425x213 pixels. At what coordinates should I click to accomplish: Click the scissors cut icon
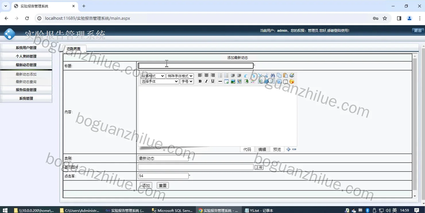266,75
